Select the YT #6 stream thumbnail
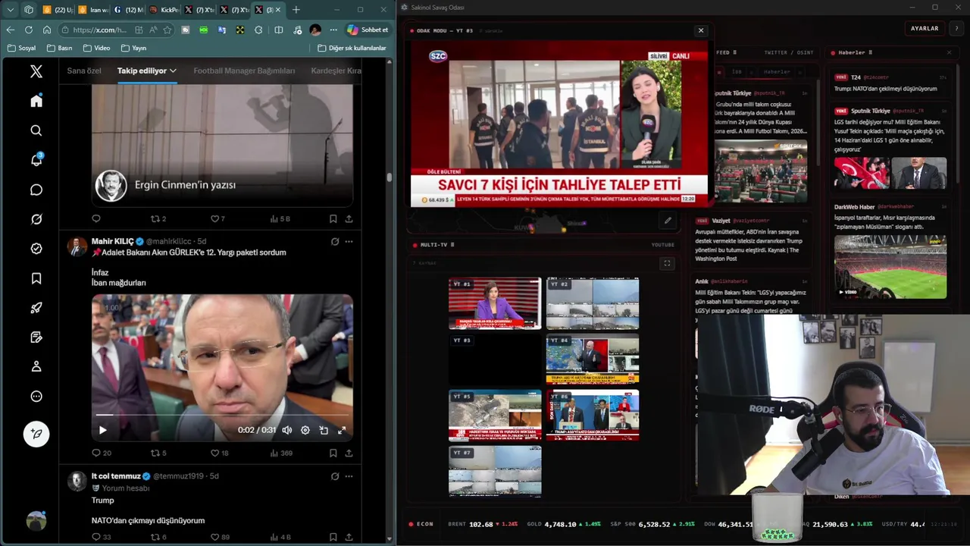Image resolution: width=970 pixels, height=546 pixels. [593, 415]
